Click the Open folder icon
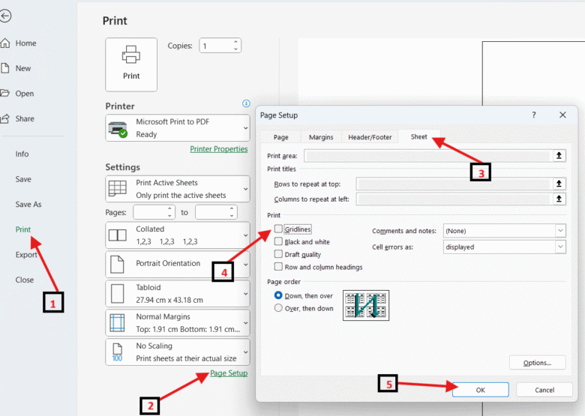Viewport: 585px width, 416px height. pyautogui.click(x=4, y=93)
